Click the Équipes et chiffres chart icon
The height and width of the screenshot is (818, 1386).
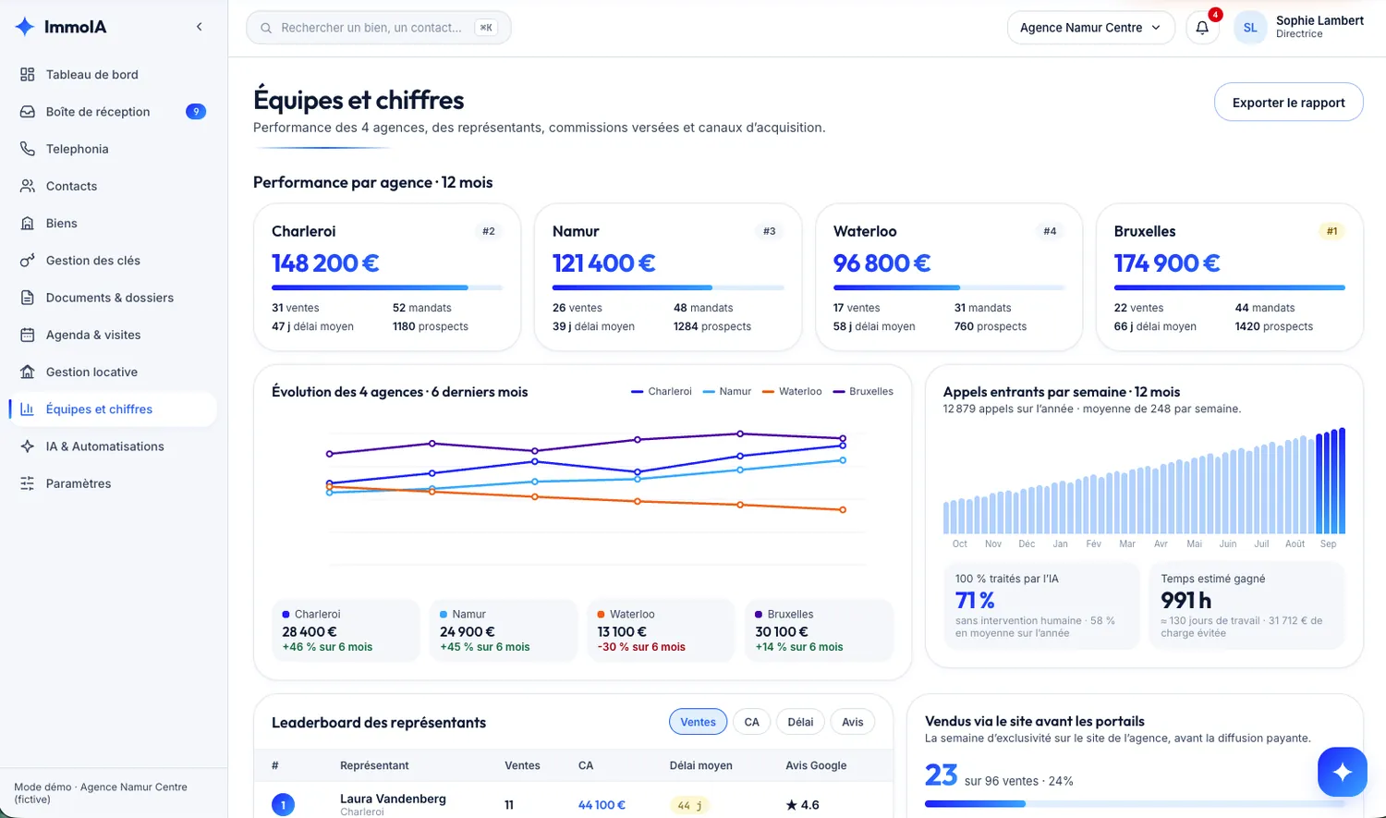click(x=28, y=409)
